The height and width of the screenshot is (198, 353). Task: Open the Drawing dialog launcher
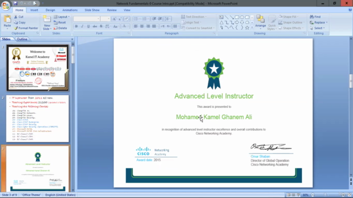(x=304, y=33)
